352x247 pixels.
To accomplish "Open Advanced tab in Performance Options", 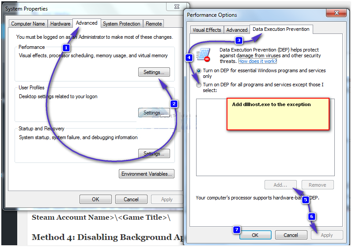I will [237, 30].
